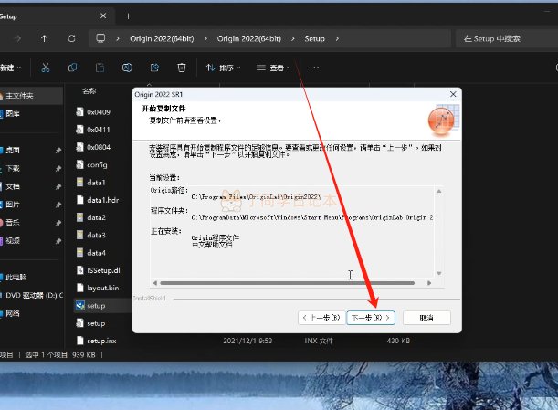Screen dimensions: 558x410
Task: Go up one folder level
Action: point(44,38)
